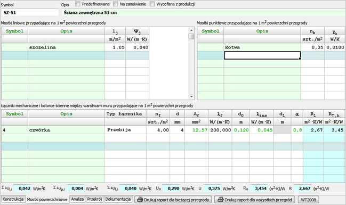This screenshot has height=205, width=346.
Task: Open the WT2008 button
Action: coord(309,200)
